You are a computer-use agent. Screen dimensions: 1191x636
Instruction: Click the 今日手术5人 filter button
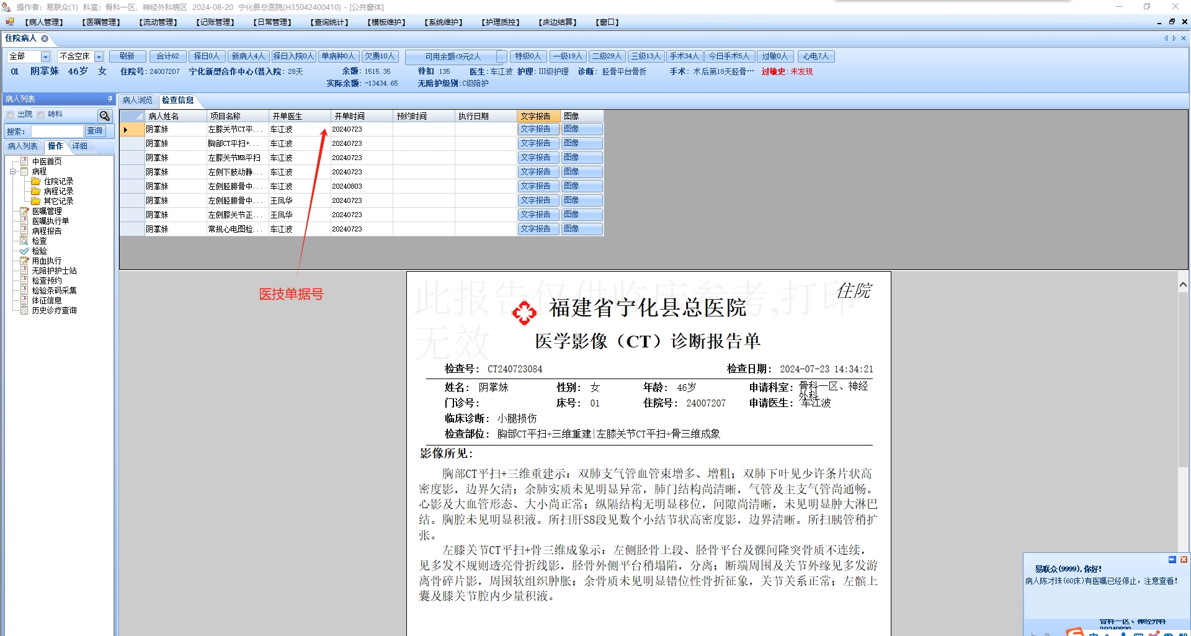point(729,56)
